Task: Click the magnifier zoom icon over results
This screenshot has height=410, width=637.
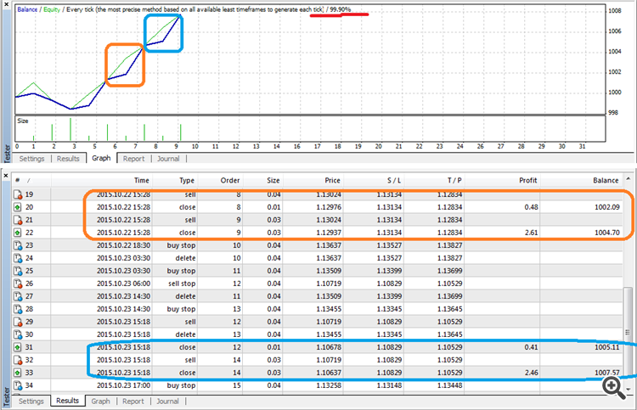Action: pos(613,388)
